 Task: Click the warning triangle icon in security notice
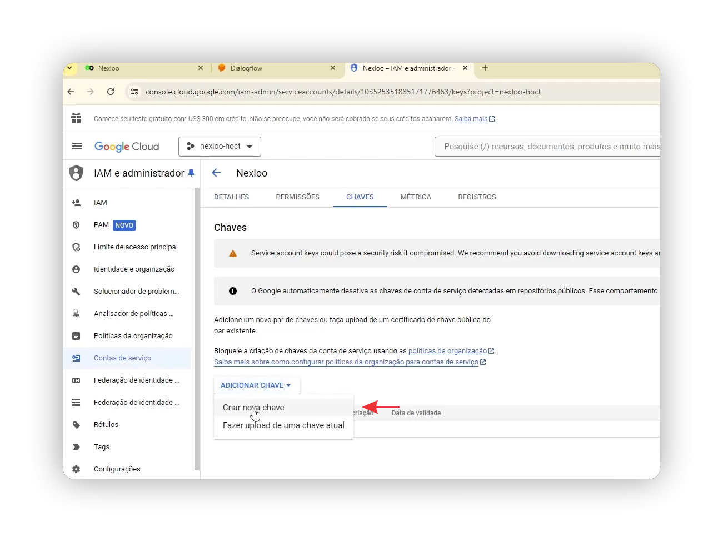pyautogui.click(x=233, y=253)
